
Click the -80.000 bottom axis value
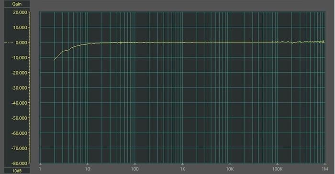(20, 163)
